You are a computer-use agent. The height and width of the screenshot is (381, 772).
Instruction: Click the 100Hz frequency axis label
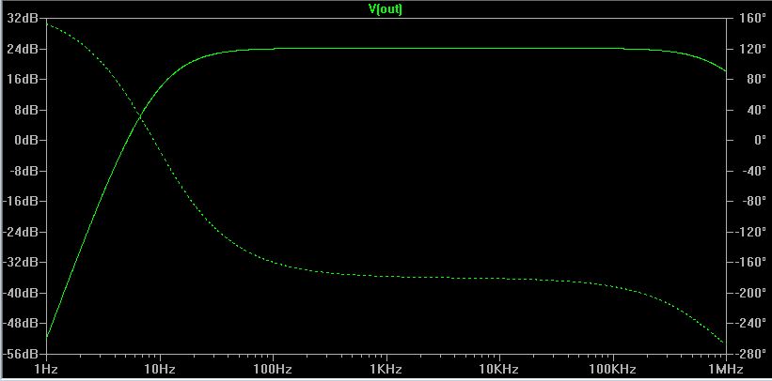(274, 369)
